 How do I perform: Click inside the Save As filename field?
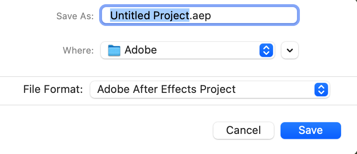(x=199, y=15)
